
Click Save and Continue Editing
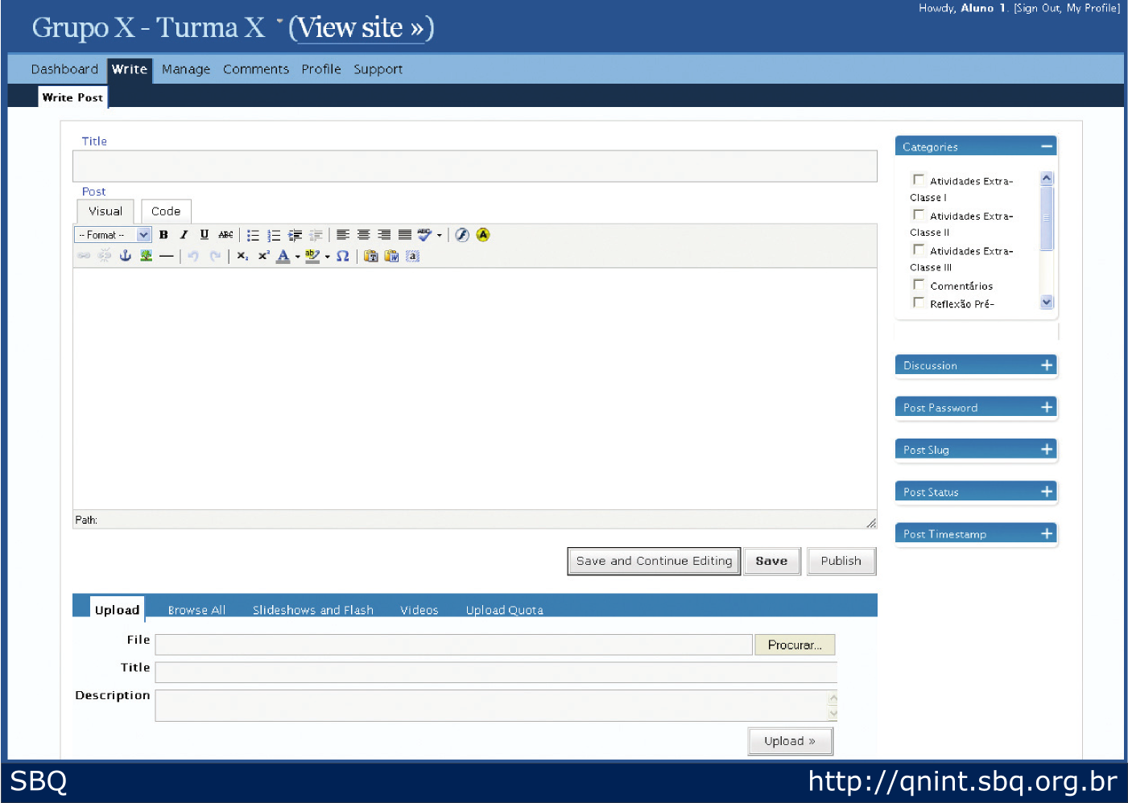click(x=654, y=561)
